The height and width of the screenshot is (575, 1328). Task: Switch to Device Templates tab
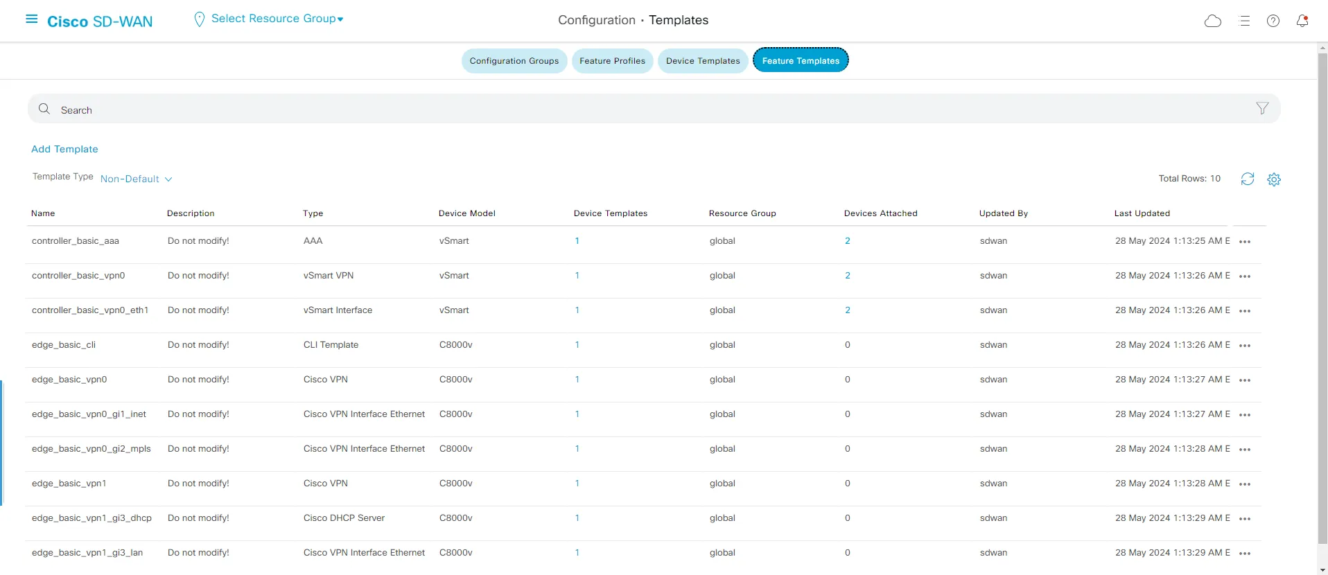click(x=703, y=61)
